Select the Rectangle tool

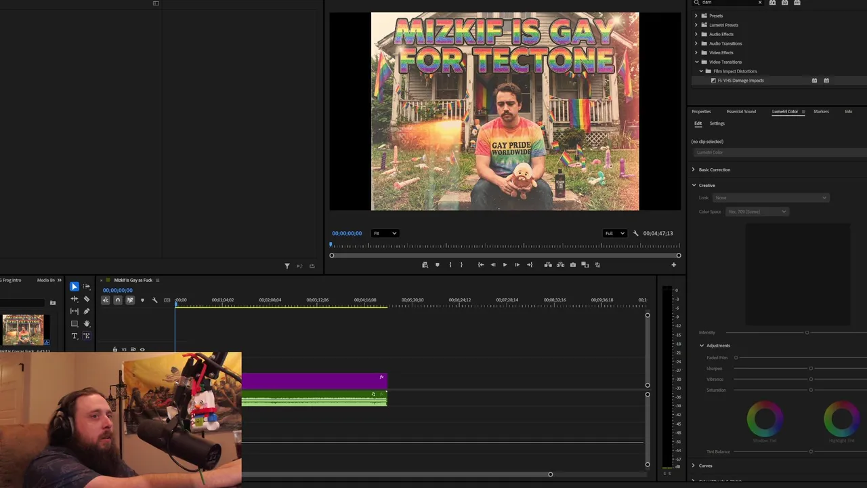click(x=75, y=323)
